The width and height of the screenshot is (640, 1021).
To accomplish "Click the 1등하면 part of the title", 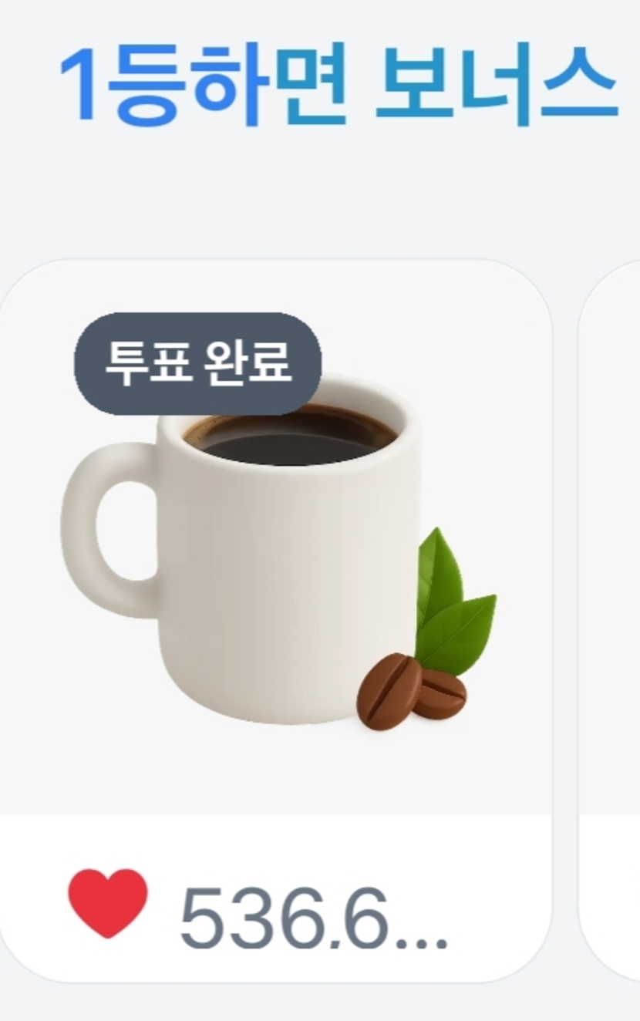I will (202, 86).
